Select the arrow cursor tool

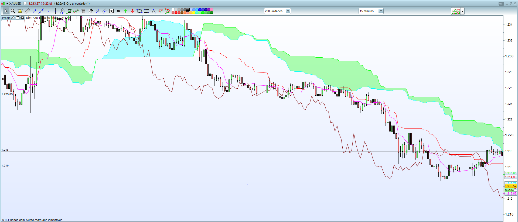6,11
